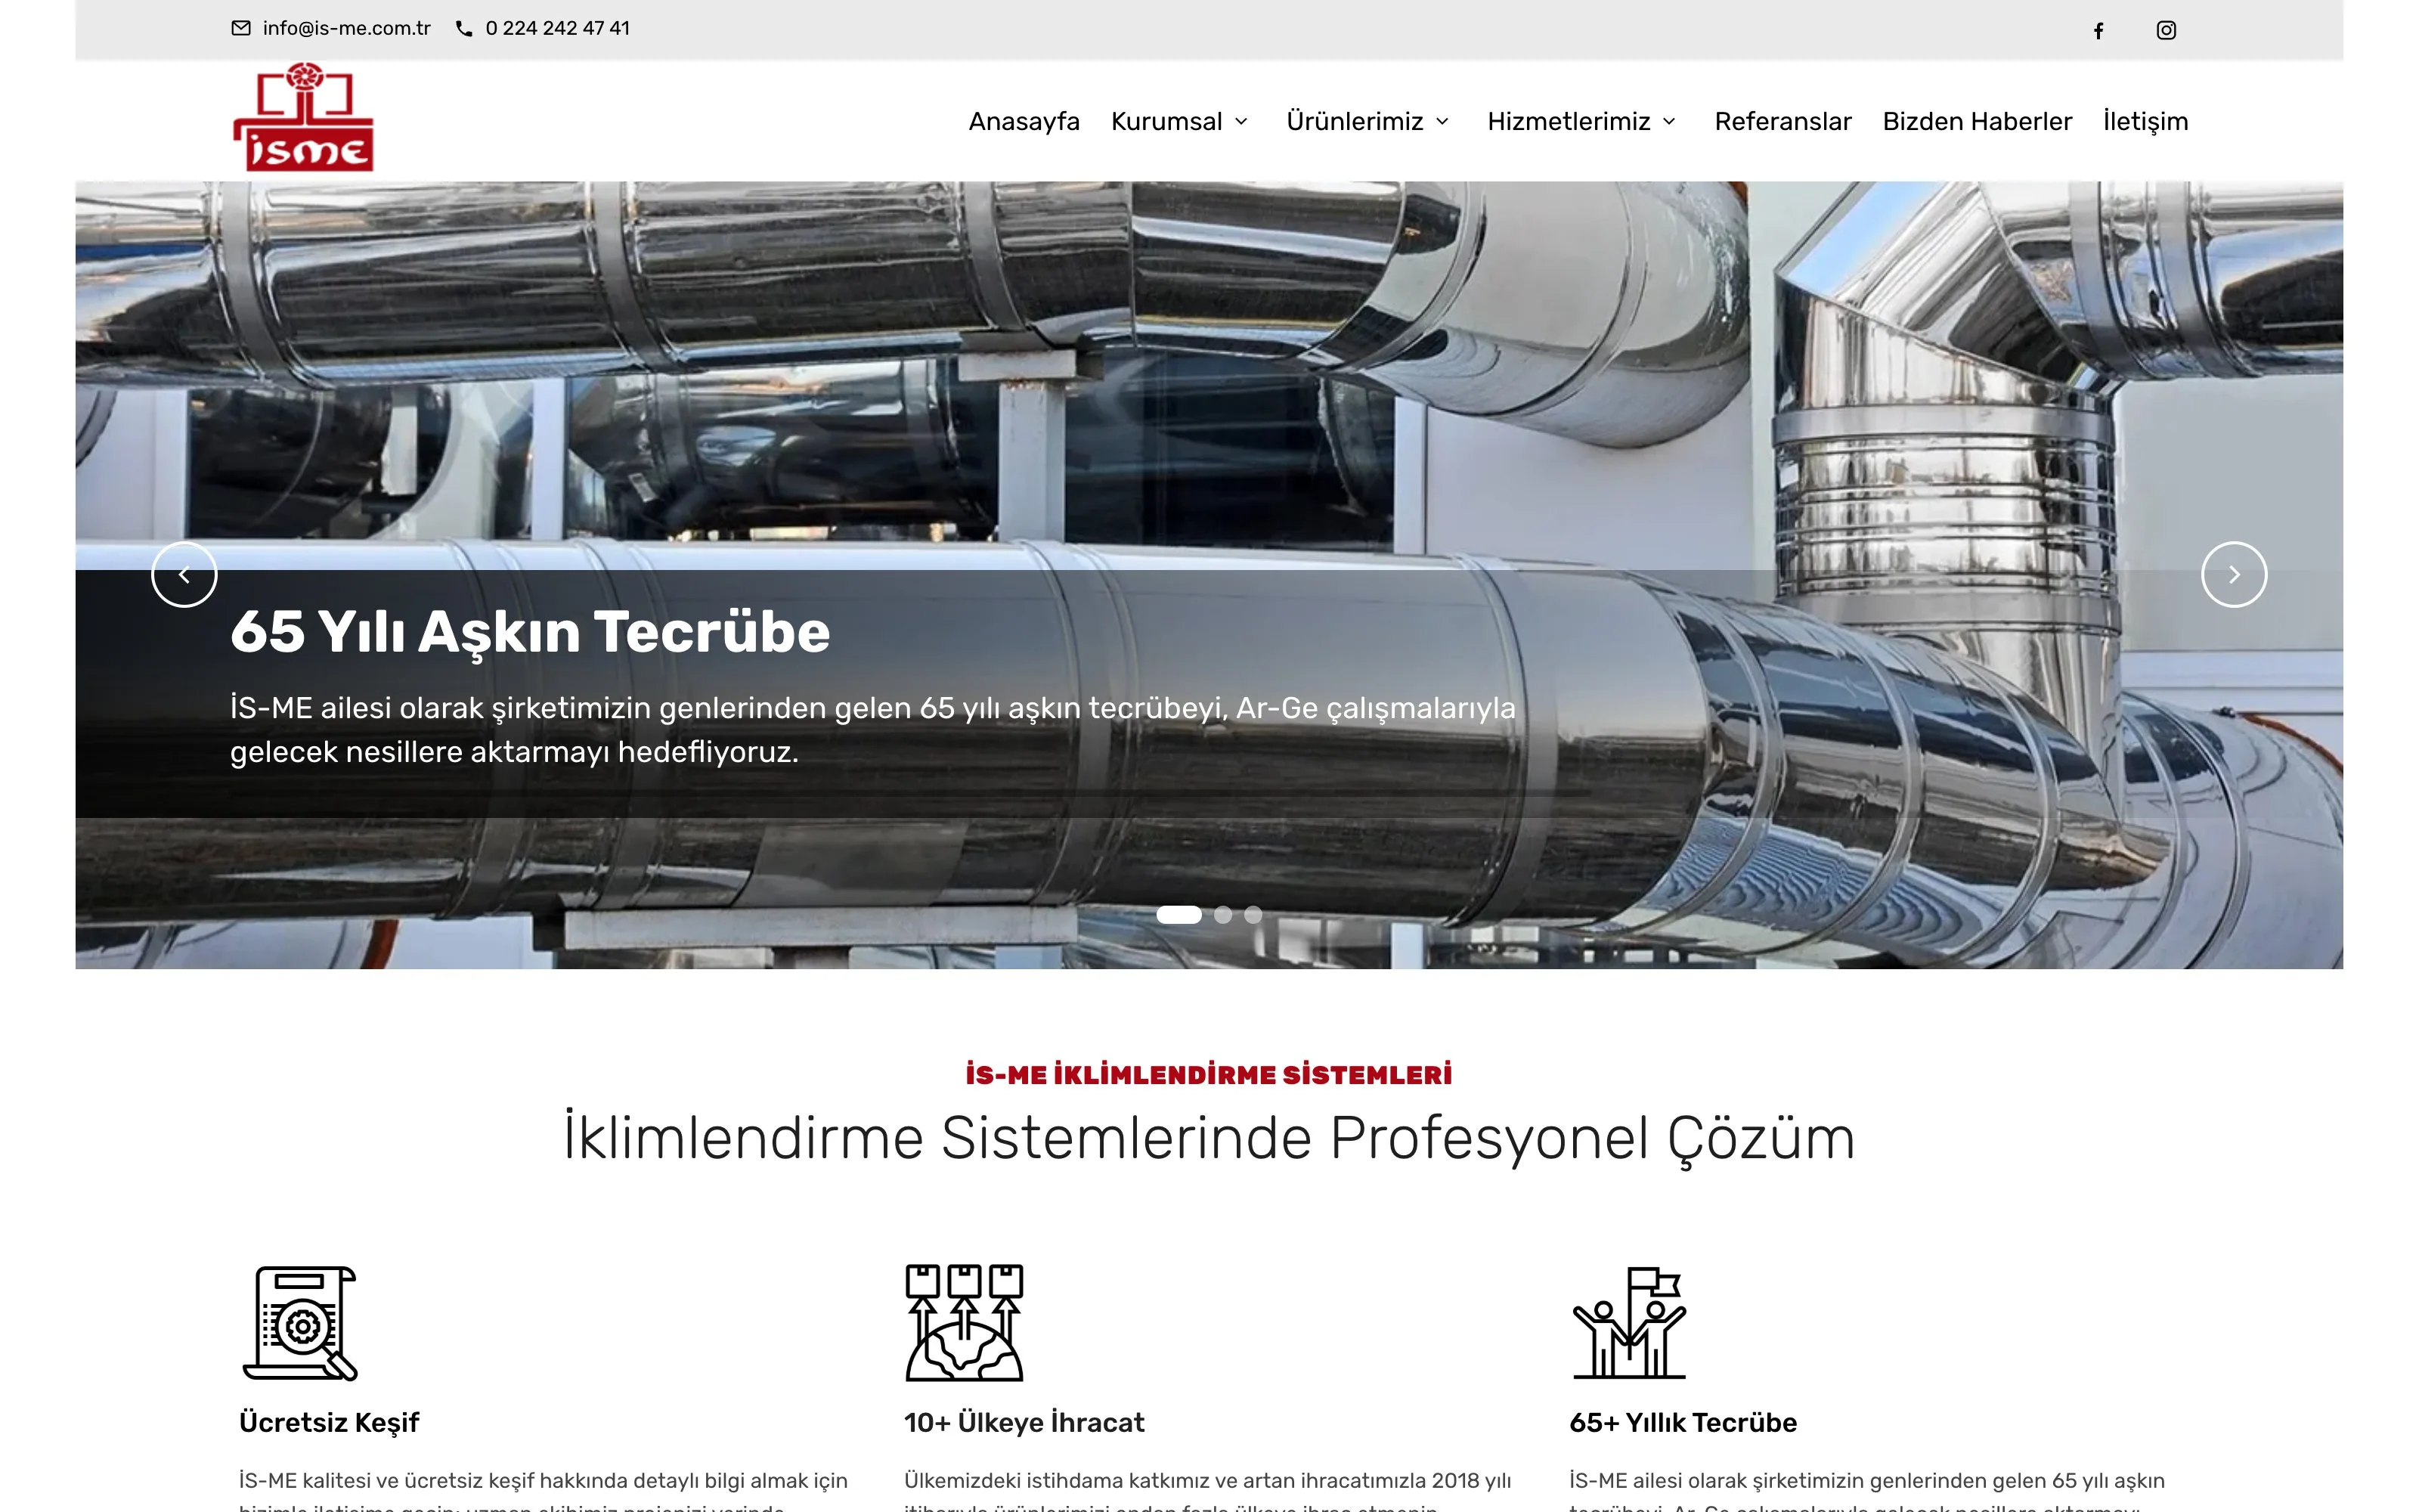Click the export boxes globe icon
The image size is (2419, 1512).
pyautogui.click(x=965, y=1323)
